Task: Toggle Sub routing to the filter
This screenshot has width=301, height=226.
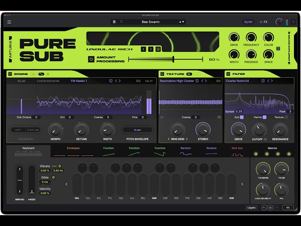Action: (x=242, y=117)
